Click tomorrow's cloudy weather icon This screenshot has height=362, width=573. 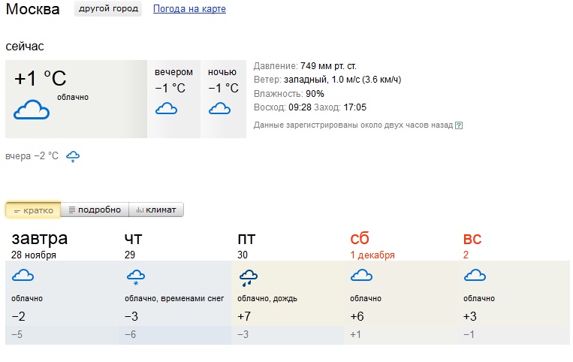tap(23, 277)
